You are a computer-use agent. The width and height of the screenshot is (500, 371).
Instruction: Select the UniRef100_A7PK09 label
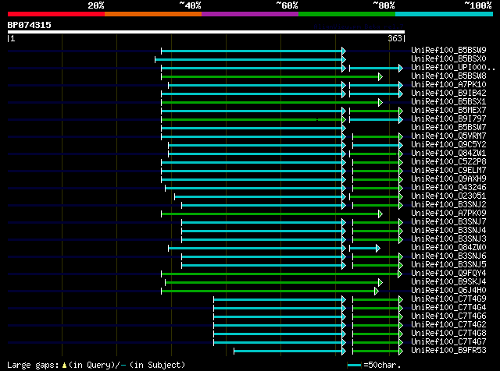pos(448,214)
